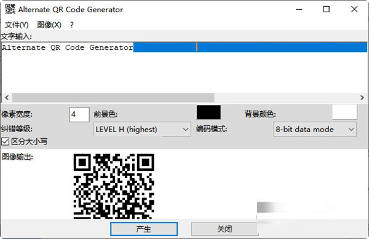Open the ? help menu
The height and width of the screenshot is (239, 369).
(72, 25)
